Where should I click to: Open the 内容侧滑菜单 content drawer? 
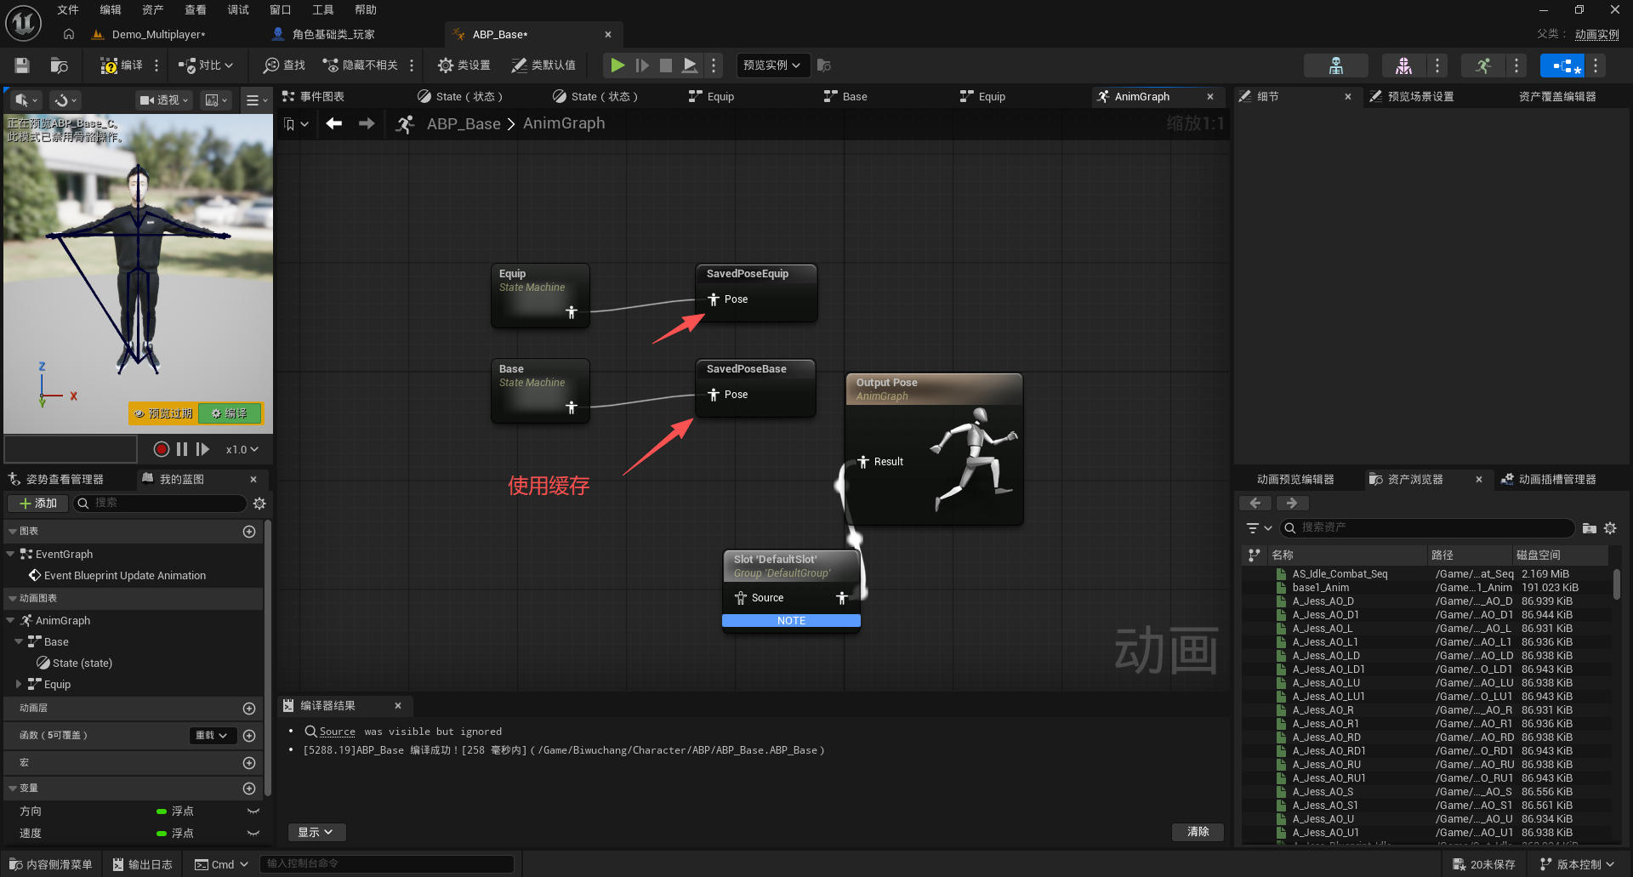click(51, 864)
